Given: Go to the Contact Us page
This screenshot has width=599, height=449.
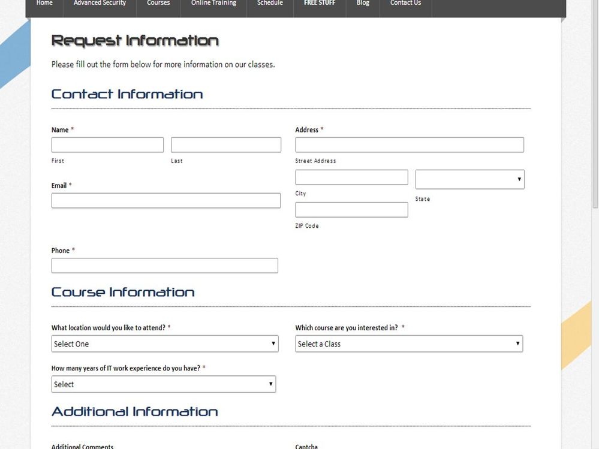Looking at the screenshot, I should (x=405, y=4).
